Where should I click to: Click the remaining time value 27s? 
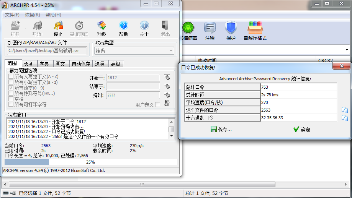[x=133, y=151]
